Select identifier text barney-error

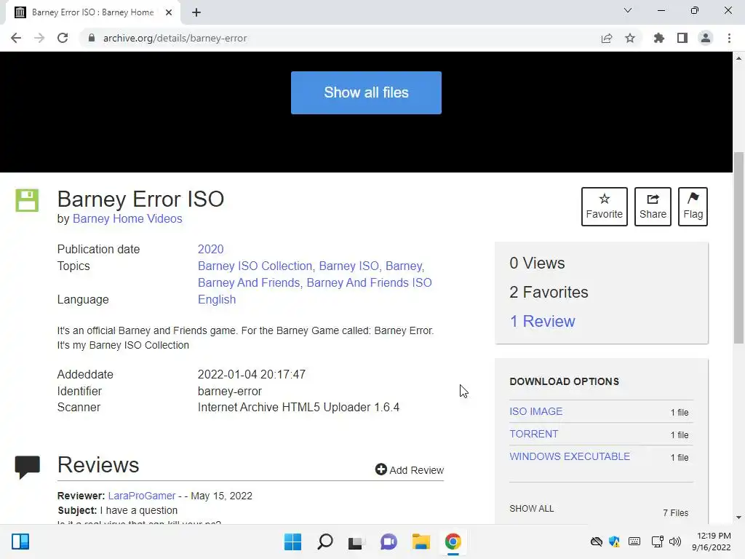click(229, 391)
